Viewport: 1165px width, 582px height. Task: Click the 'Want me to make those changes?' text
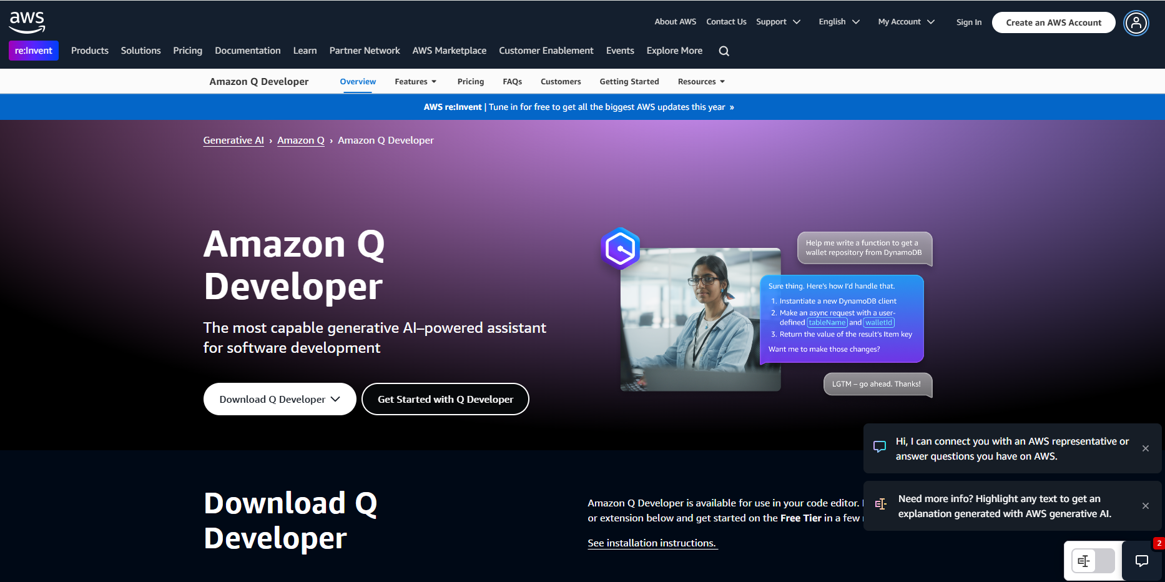824,350
